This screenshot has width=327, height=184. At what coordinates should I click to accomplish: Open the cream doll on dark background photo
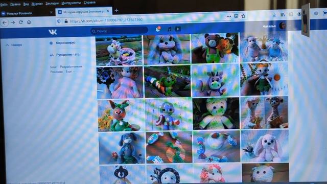click(216, 113)
